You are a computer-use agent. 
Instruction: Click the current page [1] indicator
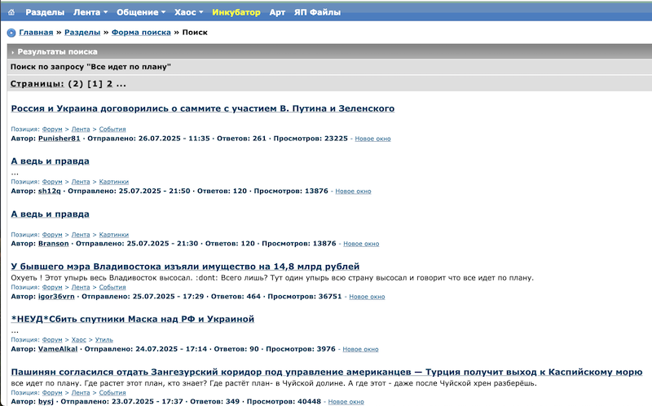tap(95, 84)
